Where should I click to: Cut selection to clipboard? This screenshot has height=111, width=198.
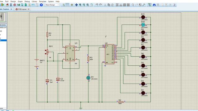pyautogui.click(x=105, y=5)
